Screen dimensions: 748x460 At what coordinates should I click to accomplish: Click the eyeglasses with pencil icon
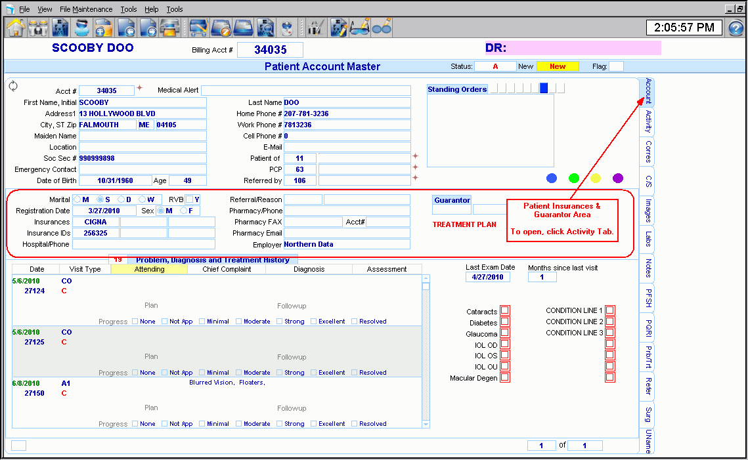click(359, 28)
